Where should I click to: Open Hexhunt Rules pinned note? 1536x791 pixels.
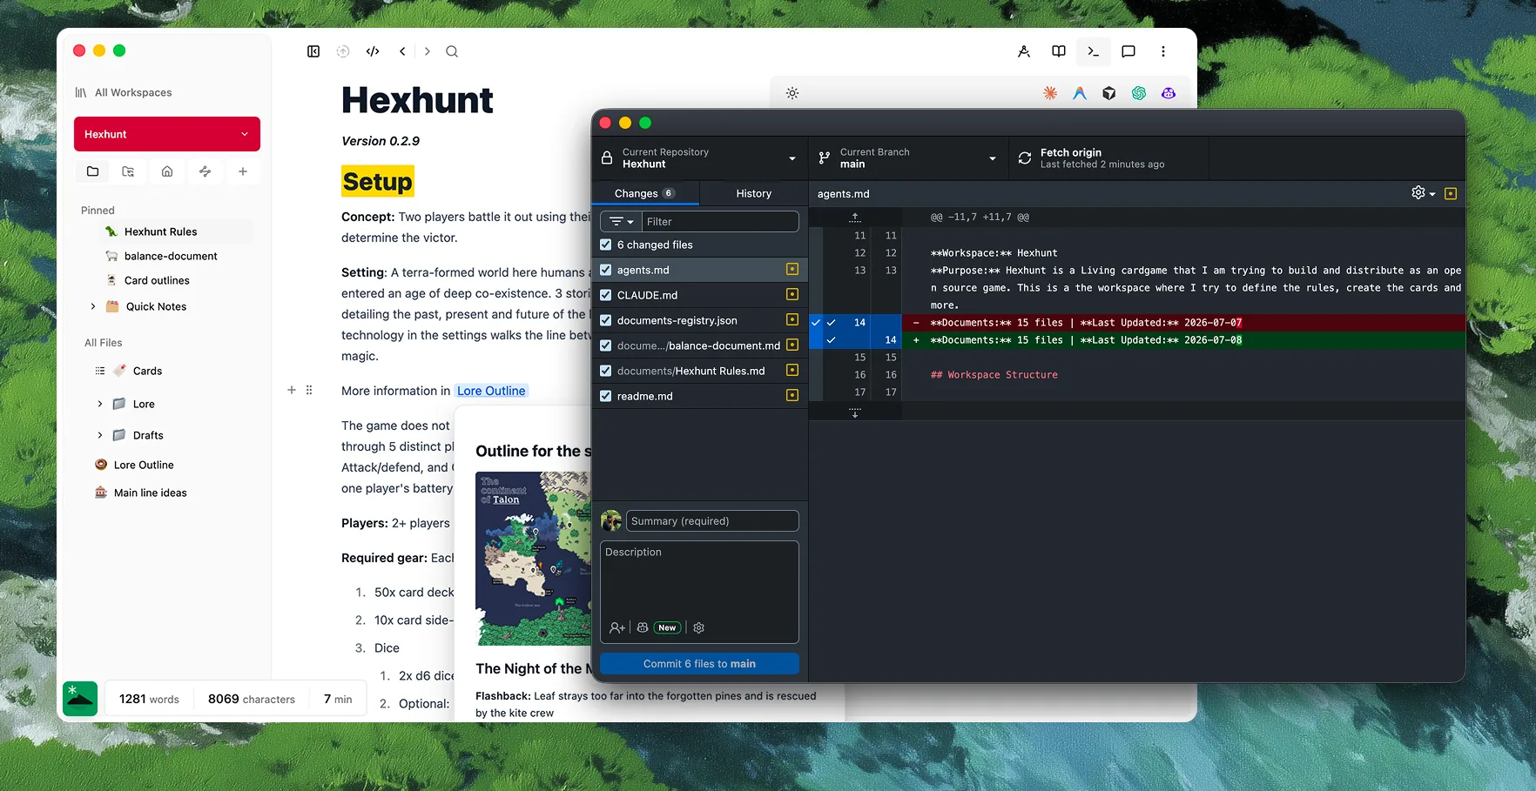[x=161, y=231]
